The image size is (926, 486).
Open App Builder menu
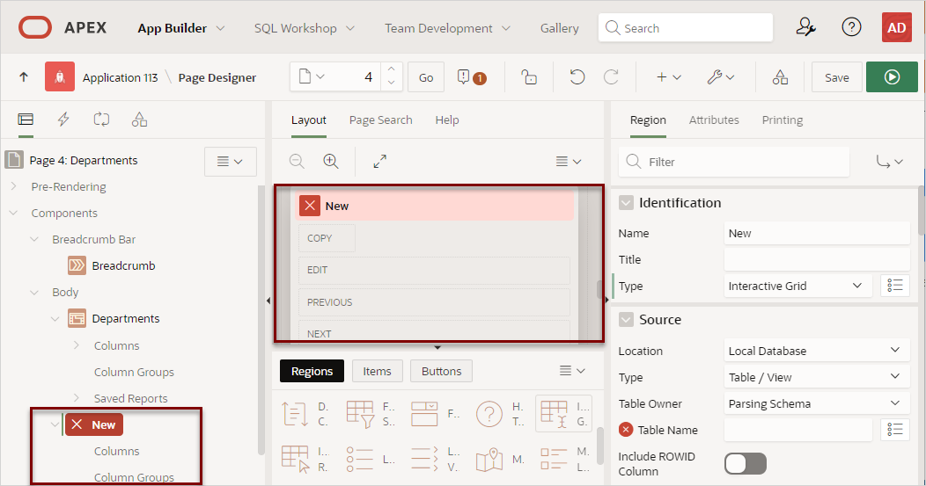click(180, 28)
